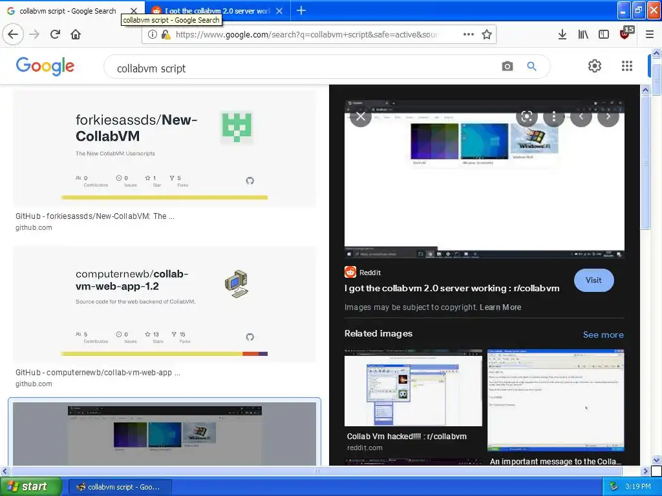Image resolution: width=662 pixels, height=496 pixels.
Task: Click the Google logo
Action: (x=45, y=67)
